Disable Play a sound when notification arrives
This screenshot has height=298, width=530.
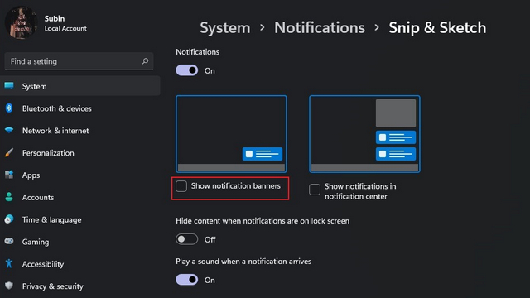pyautogui.click(x=187, y=280)
